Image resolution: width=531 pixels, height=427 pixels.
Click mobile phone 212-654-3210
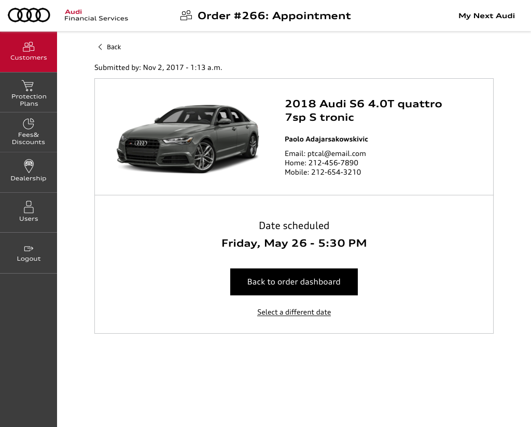(x=336, y=172)
